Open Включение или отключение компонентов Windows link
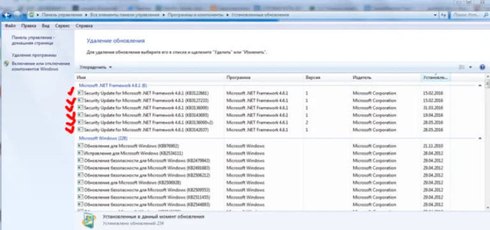490x230 pixels. [x=41, y=66]
